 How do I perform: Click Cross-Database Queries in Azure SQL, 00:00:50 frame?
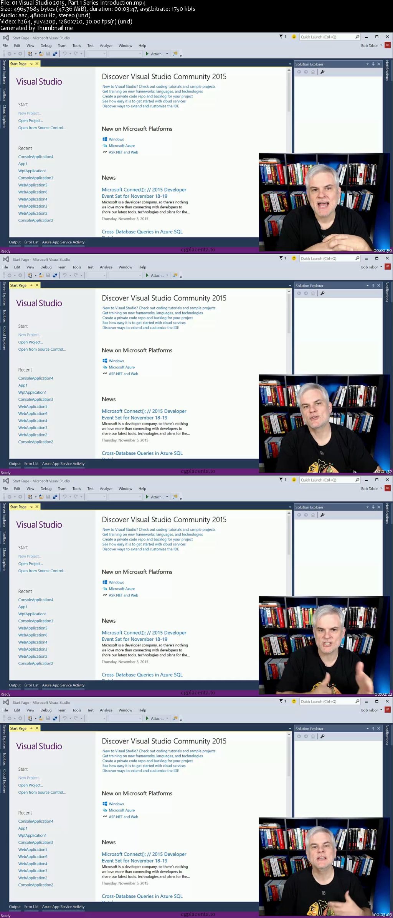(142, 232)
